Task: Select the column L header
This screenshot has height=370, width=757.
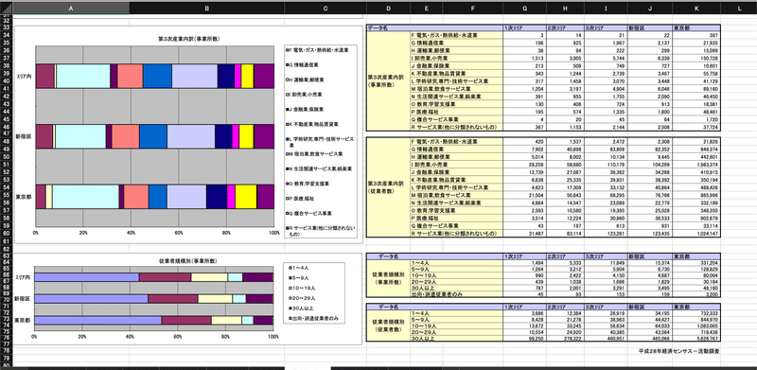Action: click(x=739, y=8)
